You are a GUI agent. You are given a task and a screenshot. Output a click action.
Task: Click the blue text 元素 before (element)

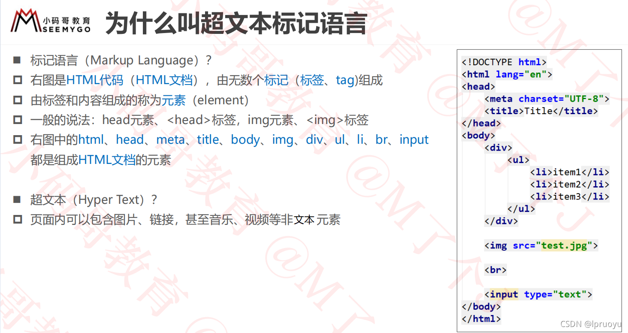[x=174, y=100]
